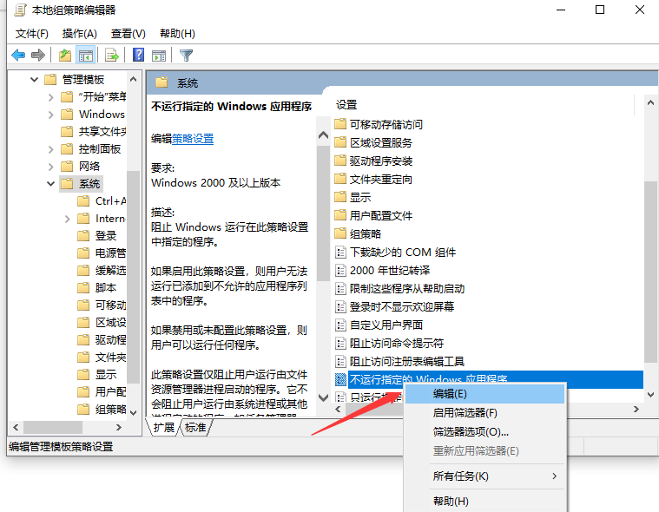Click the Filter funnel toolbar icon
659x512 pixels.
click(x=186, y=56)
